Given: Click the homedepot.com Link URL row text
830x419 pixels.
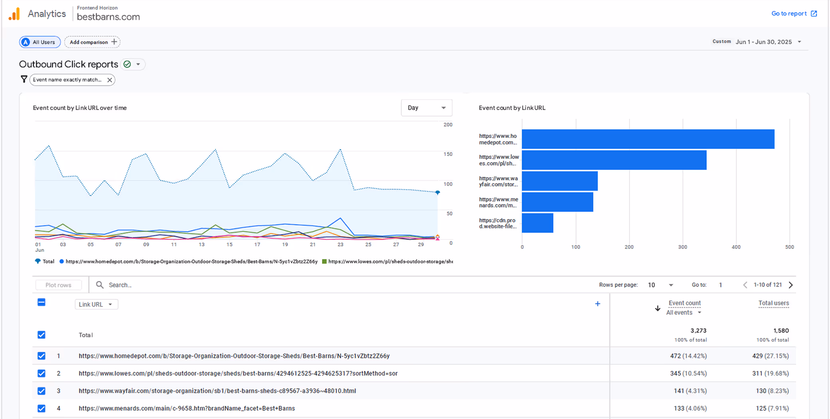Looking at the screenshot, I should click(234, 356).
